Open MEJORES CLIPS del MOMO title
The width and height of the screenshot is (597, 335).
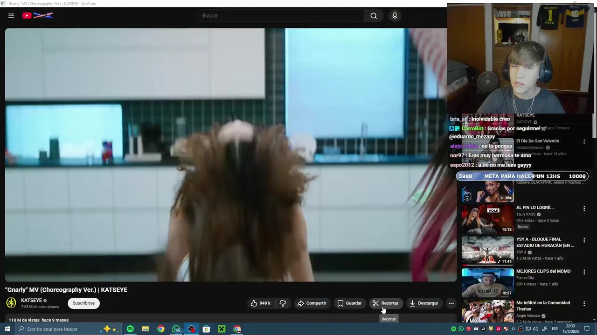click(543, 271)
